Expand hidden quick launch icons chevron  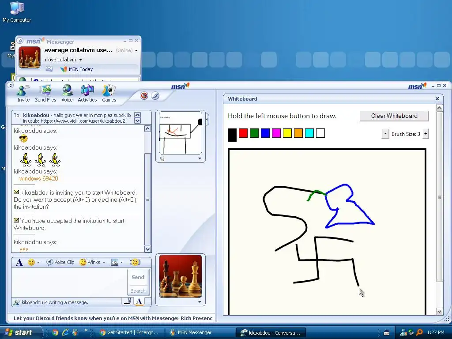point(86,330)
